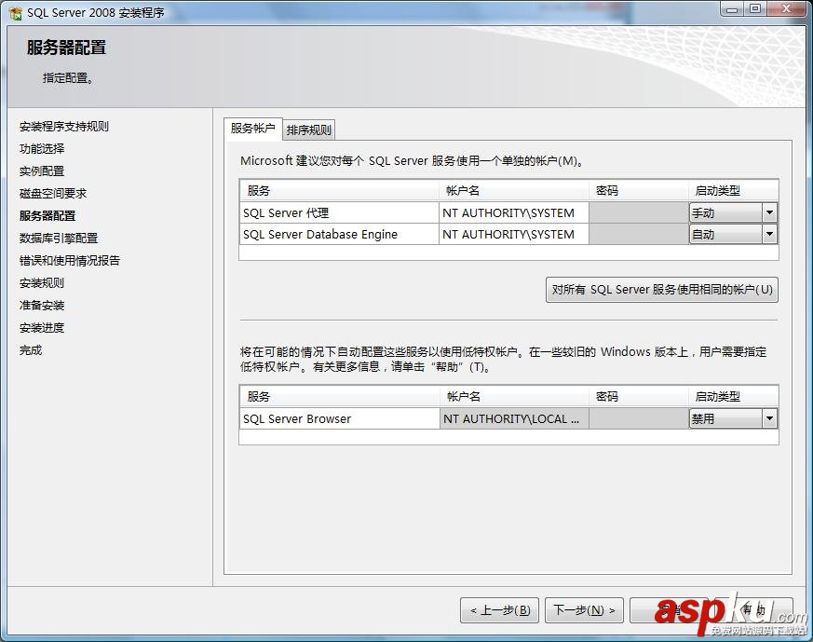Select 数据库引擎配置 step in sidebar
Image resolution: width=813 pixels, height=642 pixels.
59,238
